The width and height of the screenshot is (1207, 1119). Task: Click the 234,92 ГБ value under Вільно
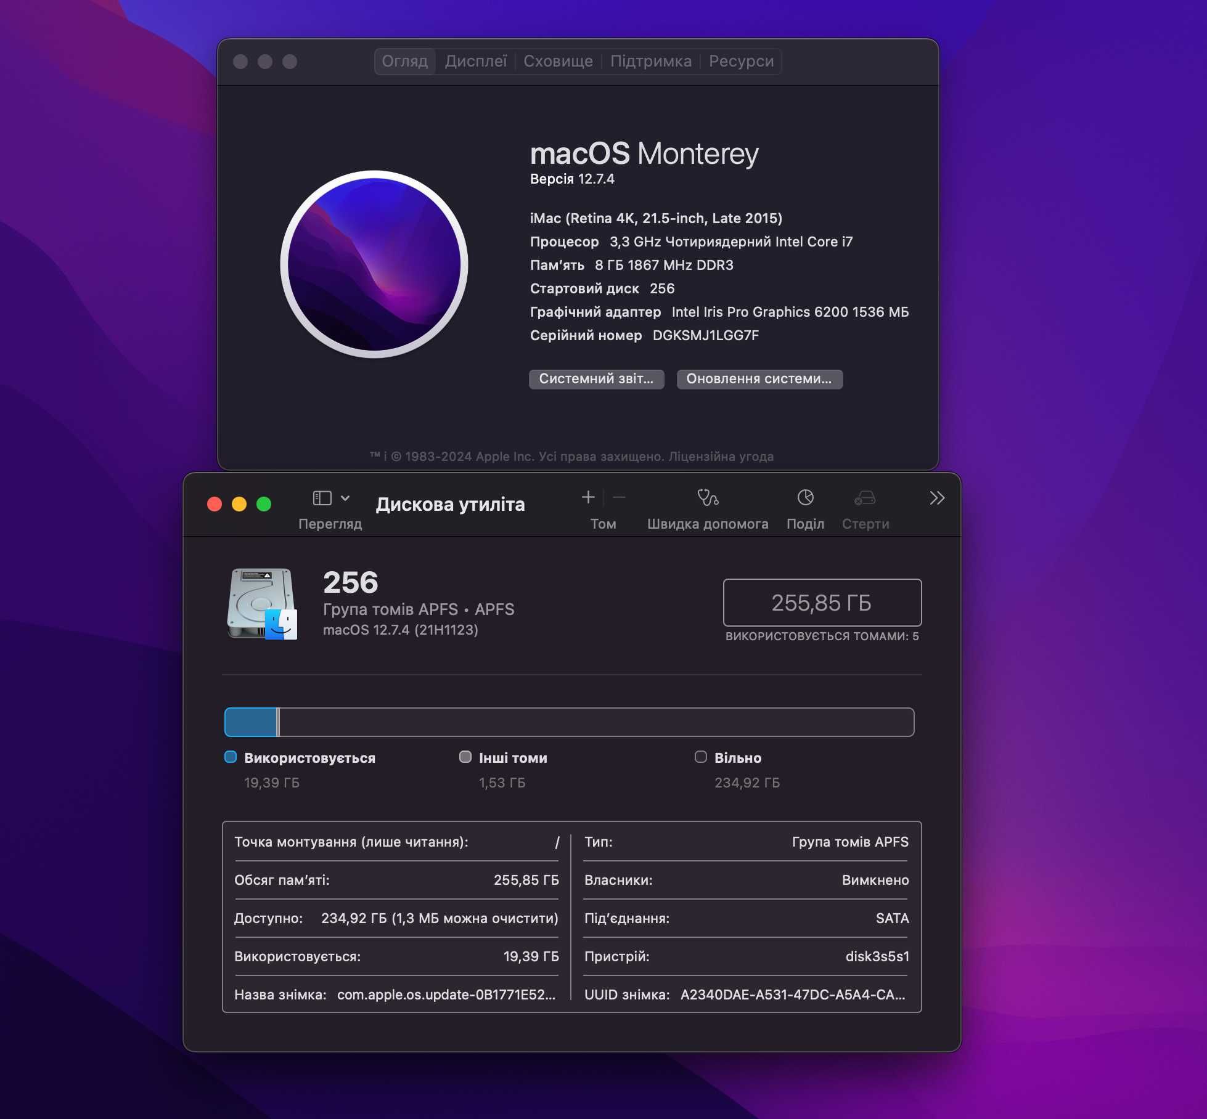[x=747, y=783]
